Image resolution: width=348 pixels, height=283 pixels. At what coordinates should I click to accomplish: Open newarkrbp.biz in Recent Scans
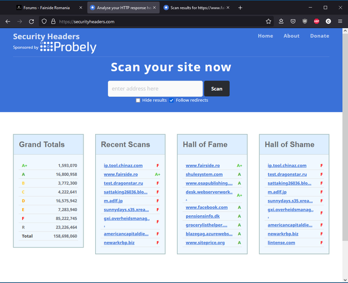pos(119,242)
